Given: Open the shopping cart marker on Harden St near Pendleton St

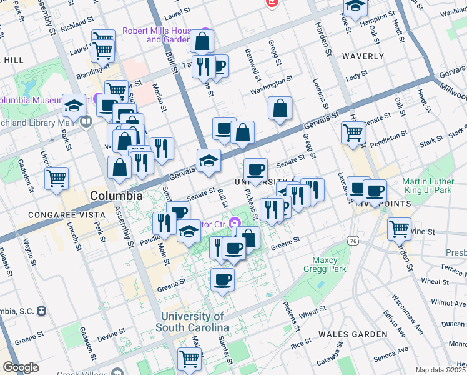Looking at the screenshot, I should (353, 133).
